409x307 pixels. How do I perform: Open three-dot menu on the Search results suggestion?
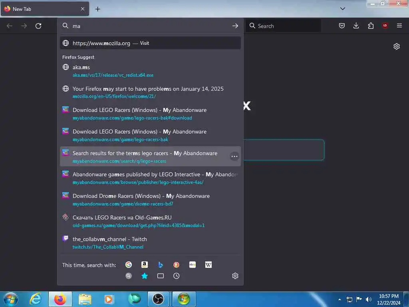click(x=234, y=156)
